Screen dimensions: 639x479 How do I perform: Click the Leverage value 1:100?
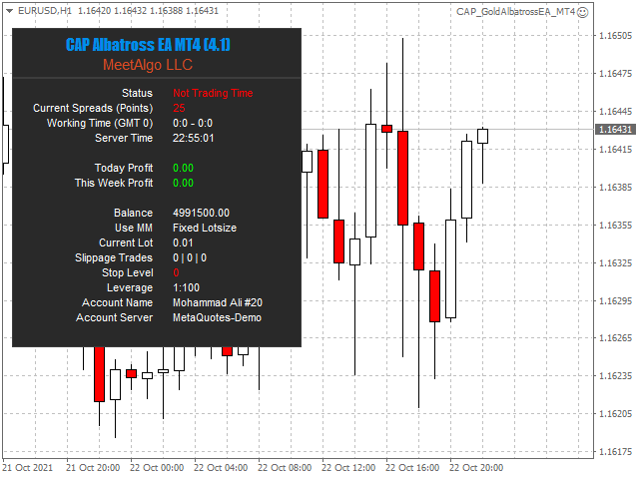click(x=187, y=287)
